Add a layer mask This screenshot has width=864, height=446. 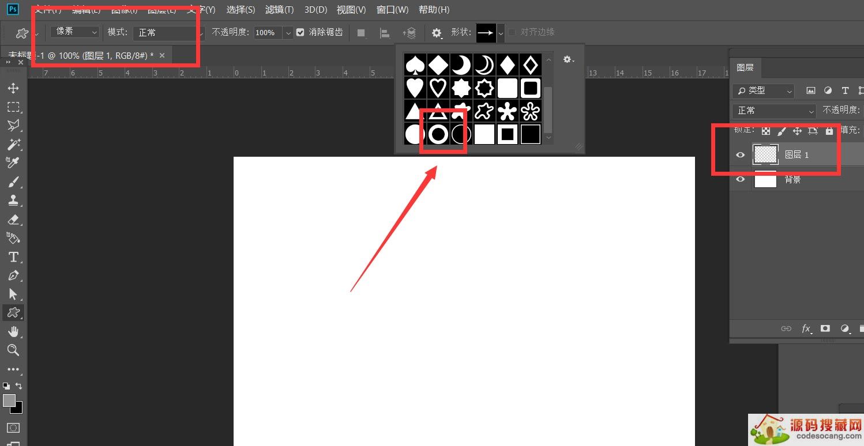[825, 328]
